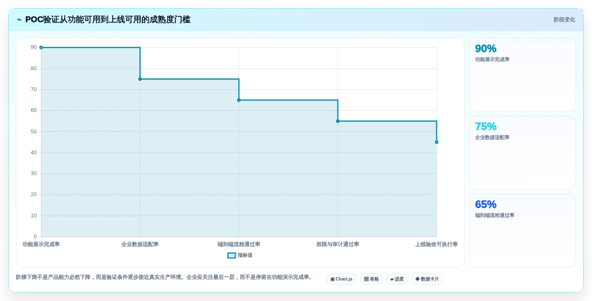Open the 65% 端到端流程通过率 card
Screen dimensions: 592x301
tap(523, 230)
